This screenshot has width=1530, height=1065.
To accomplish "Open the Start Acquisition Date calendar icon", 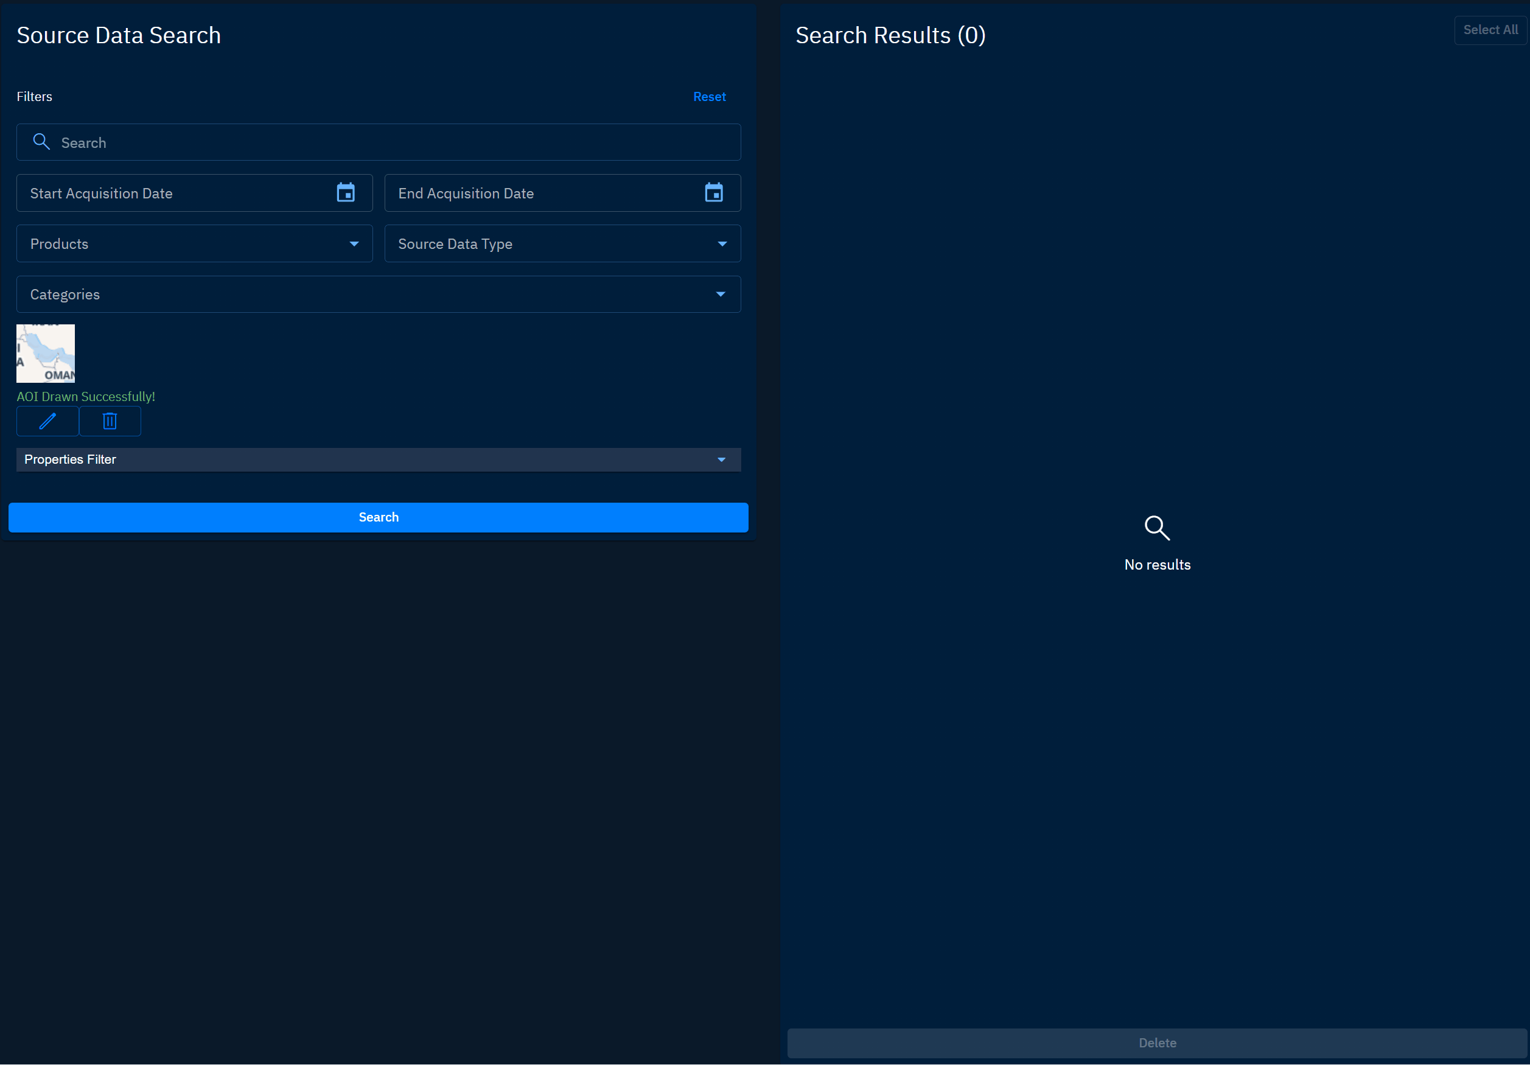I will (345, 194).
